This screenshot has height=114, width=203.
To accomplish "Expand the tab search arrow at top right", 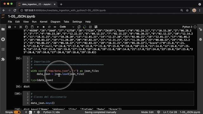I will pyautogui.click(x=200, y=4).
